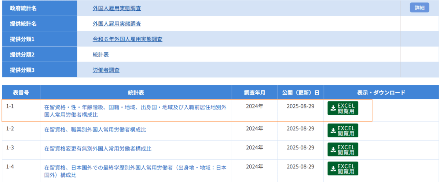Download the EXCEL file for table 1-4
The height and width of the screenshot is (182, 440).
point(342,168)
